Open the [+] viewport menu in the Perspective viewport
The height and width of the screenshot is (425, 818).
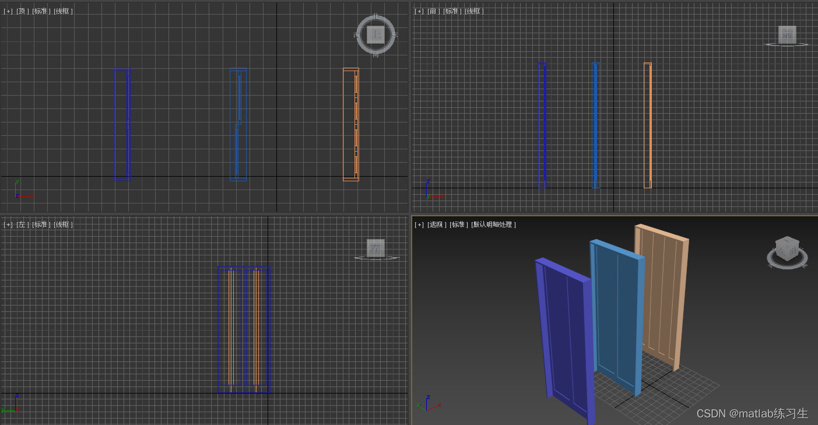point(419,224)
